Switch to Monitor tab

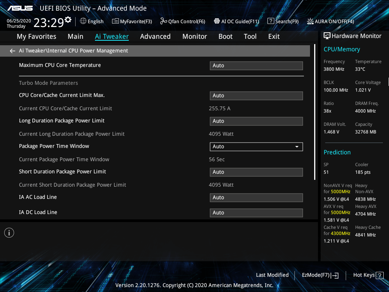tap(194, 36)
